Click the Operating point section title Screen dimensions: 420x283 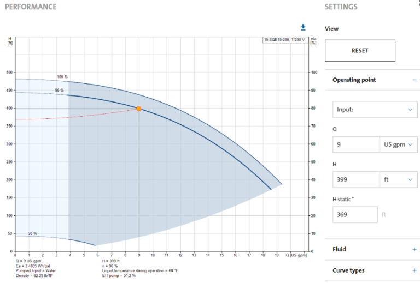click(354, 80)
